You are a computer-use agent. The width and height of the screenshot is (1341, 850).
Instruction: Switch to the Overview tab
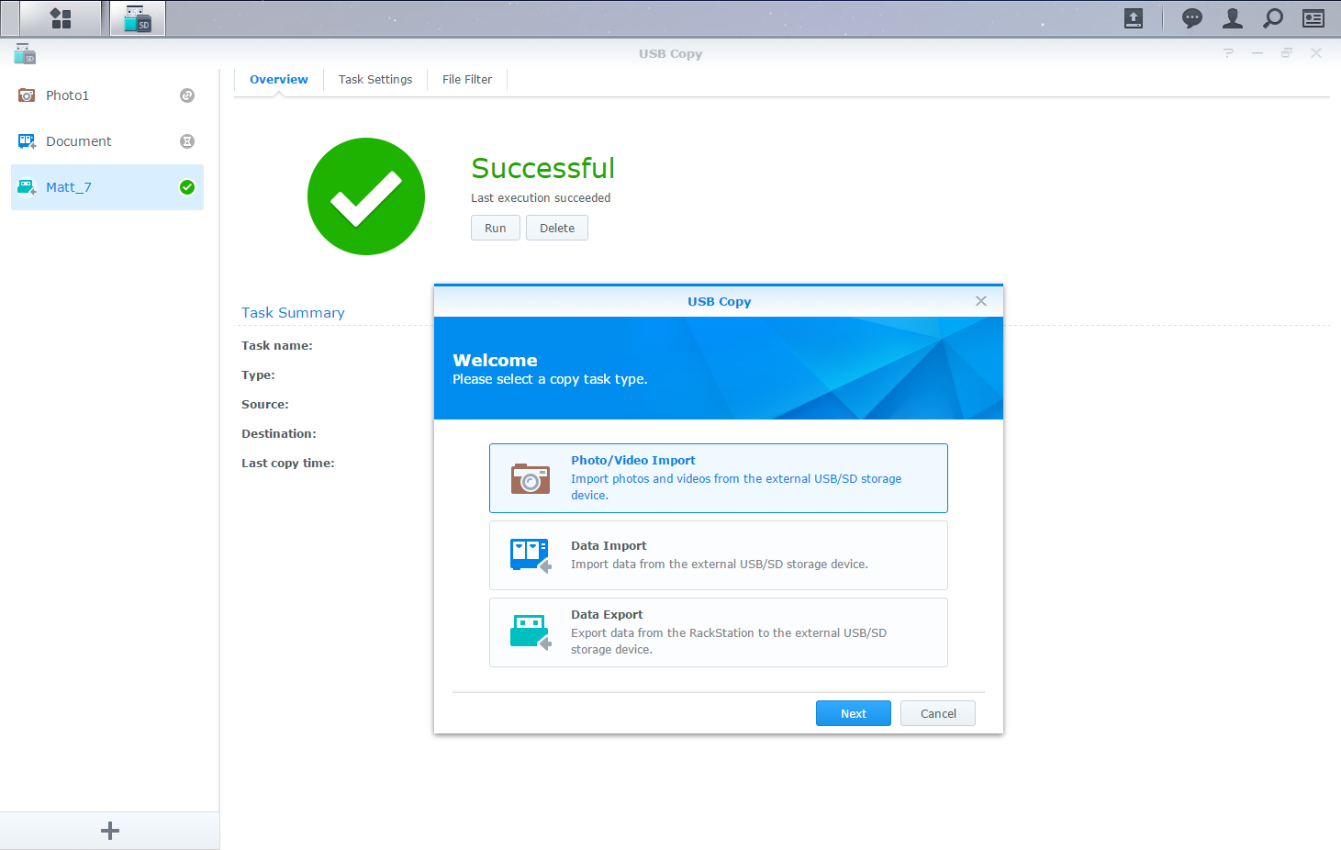click(278, 80)
